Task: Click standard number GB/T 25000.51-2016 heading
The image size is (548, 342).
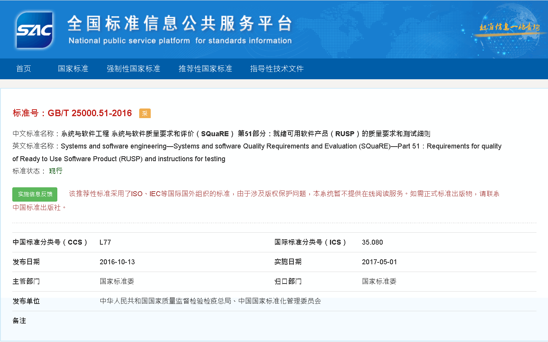Action: [72, 113]
